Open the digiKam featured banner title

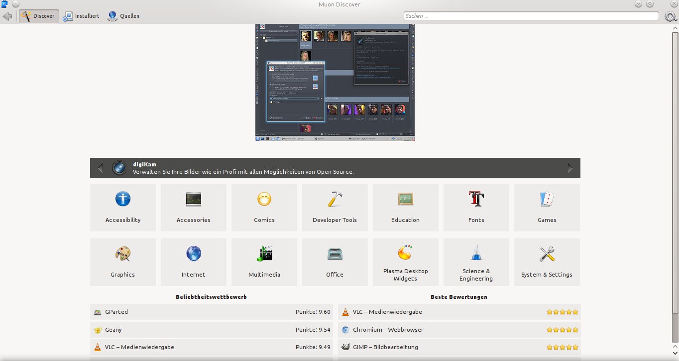(144, 164)
